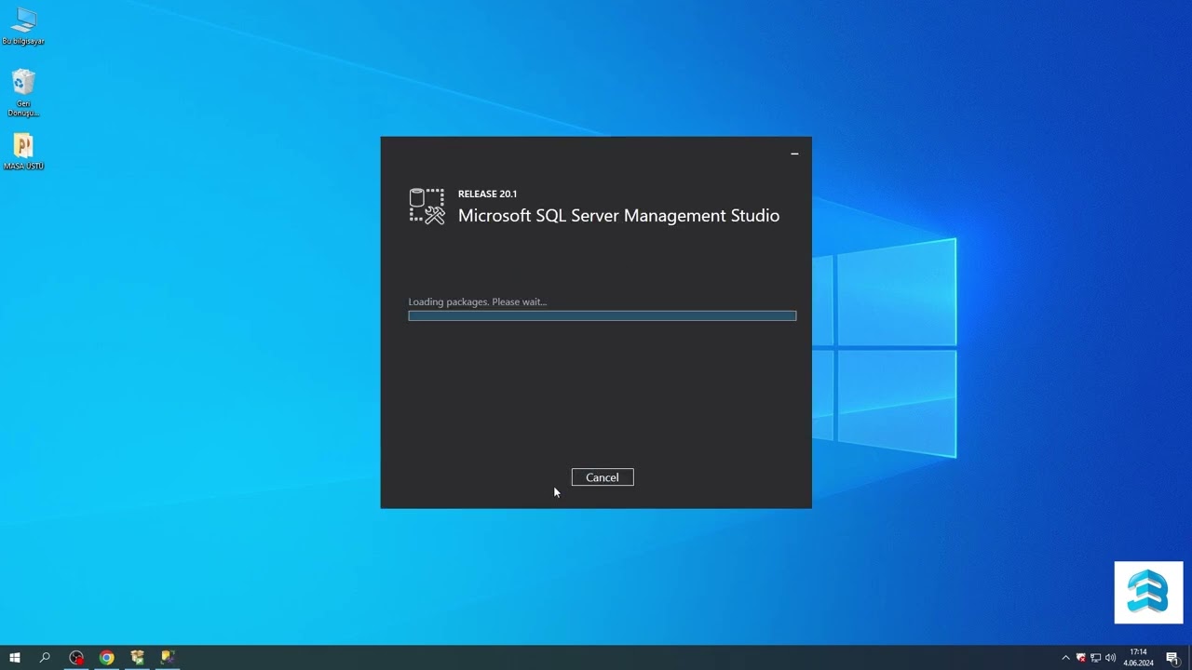Select the Geri Dönüşüm recycle bin icon
Screen dimensions: 1192x670
(23, 93)
